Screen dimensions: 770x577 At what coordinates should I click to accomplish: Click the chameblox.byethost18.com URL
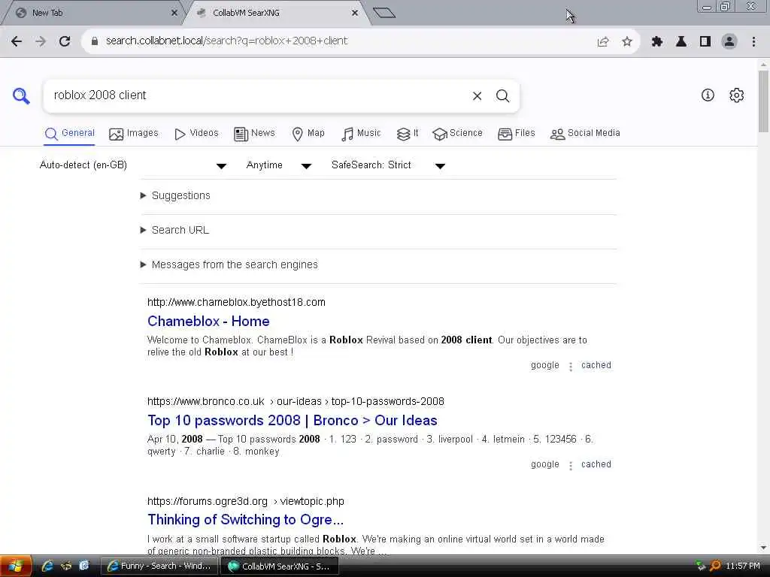(x=236, y=302)
